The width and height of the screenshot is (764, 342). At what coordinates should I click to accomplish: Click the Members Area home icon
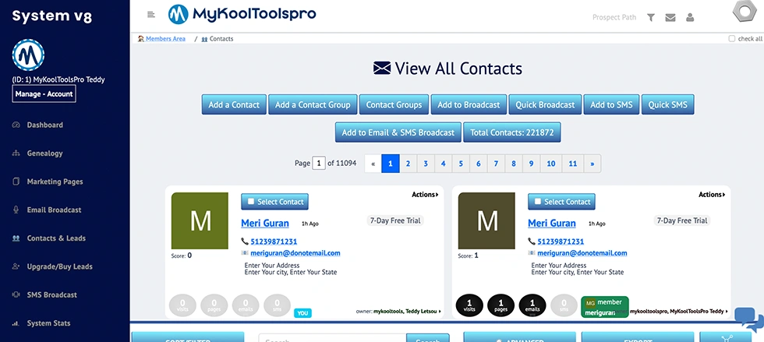click(x=141, y=39)
